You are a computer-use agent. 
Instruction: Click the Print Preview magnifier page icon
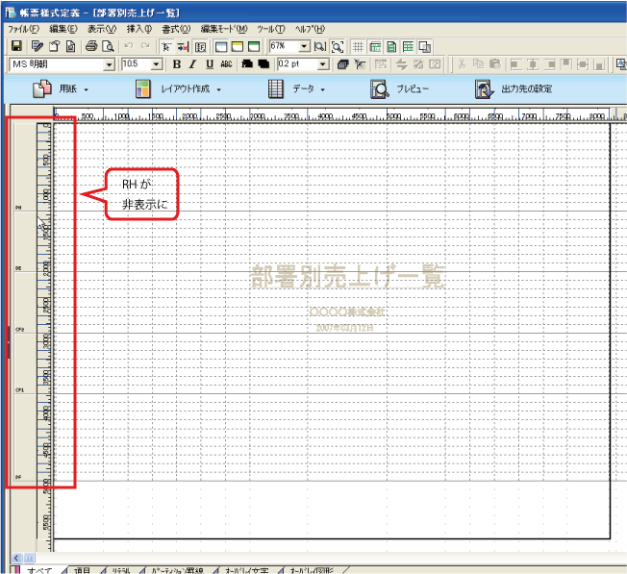[107, 46]
